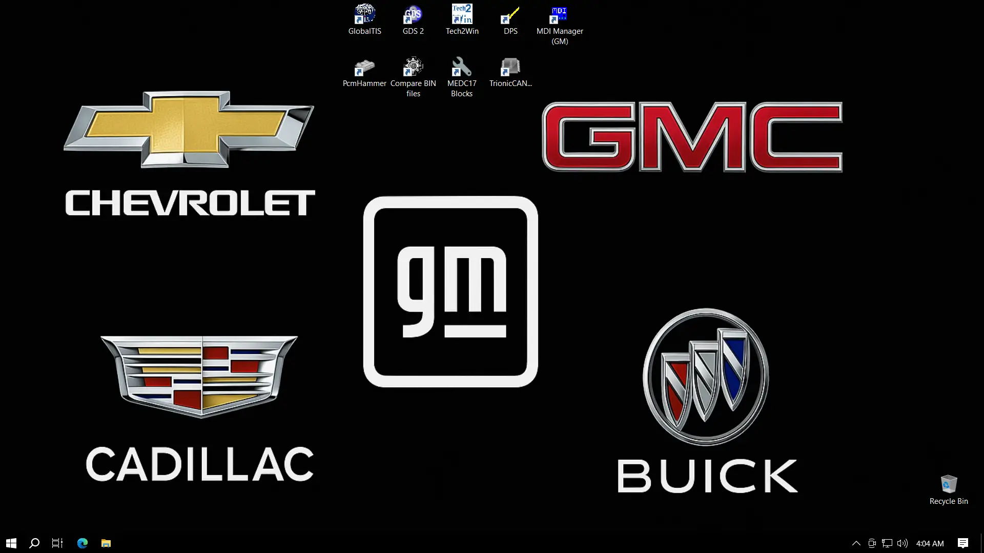Viewport: 984px width, 553px height.
Task: Open the calendar via the clock
Action: (x=929, y=543)
